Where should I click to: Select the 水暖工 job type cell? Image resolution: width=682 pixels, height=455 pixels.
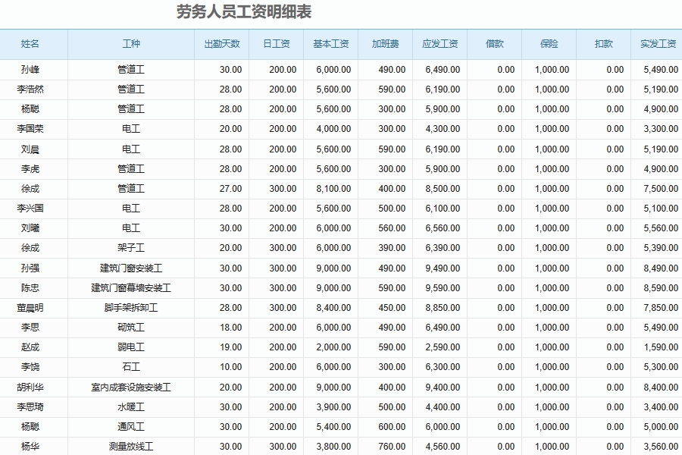[x=131, y=407]
